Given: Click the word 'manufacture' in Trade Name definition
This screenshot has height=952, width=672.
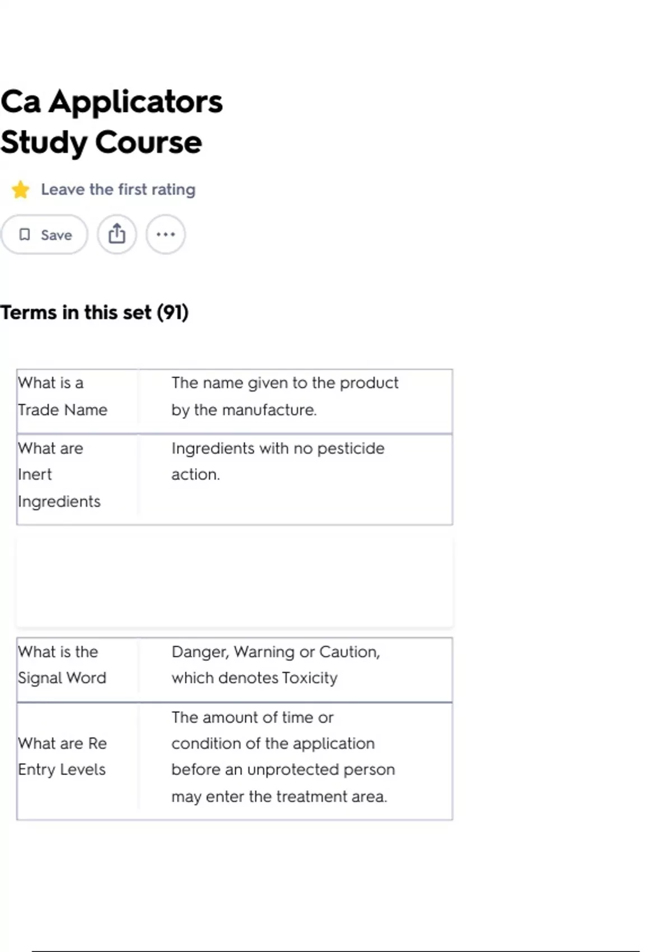Looking at the screenshot, I should (268, 410).
